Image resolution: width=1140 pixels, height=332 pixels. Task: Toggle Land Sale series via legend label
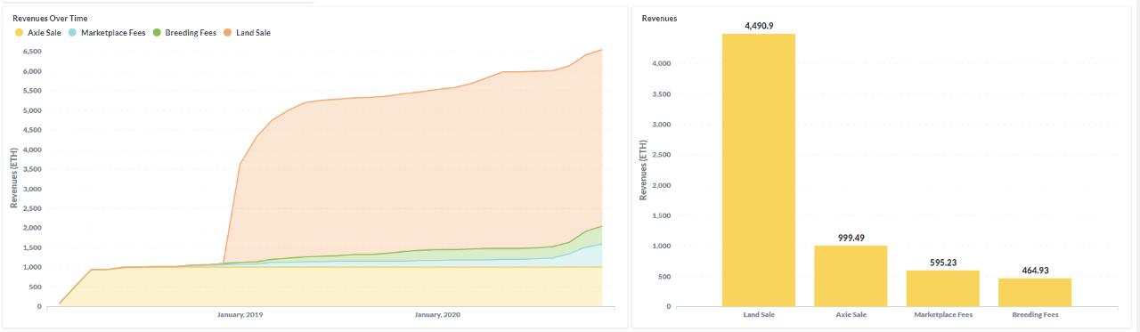(x=254, y=33)
